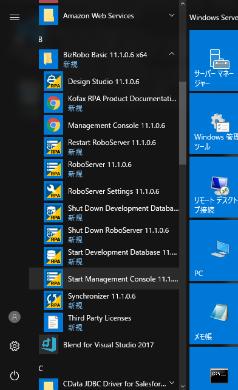Open the メモ帳 tile
Screen dimensions: 238x390
214,314
